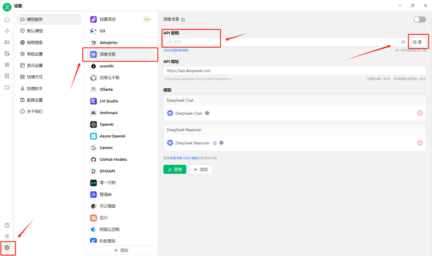432x256 pixels.
Task: Open the knowledge base sidebar icon
Action: click(7, 76)
